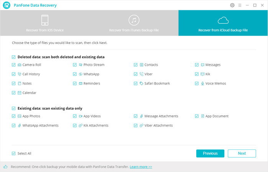This screenshot has height=172, width=268.
Task: Toggle the Notes checkbox
Action: coord(14,83)
